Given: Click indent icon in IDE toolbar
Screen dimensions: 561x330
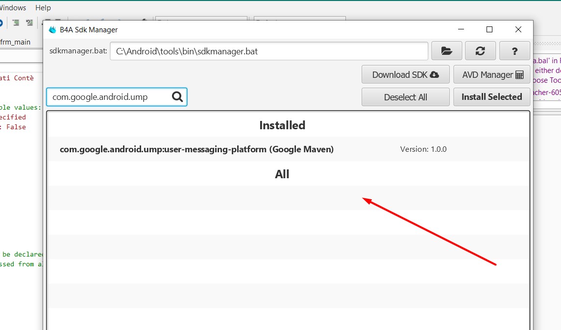Looking at the screenshot, I should pyautogui.click(x=16, y=23).
